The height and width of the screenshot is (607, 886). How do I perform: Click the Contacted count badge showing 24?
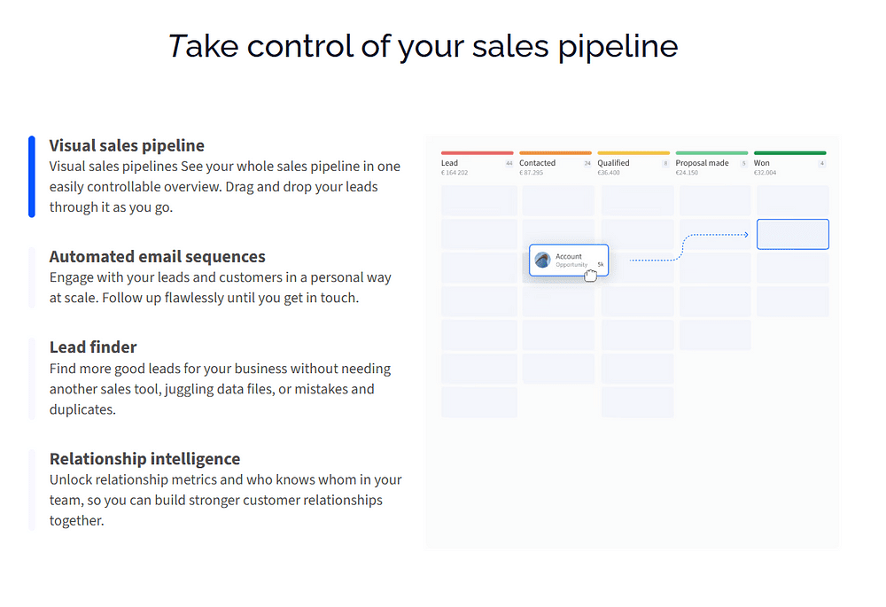[587, 163]
